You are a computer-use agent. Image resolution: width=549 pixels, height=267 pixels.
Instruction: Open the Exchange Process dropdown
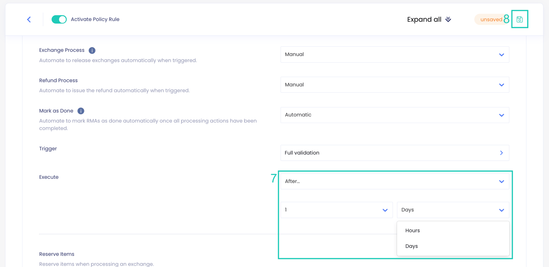(x=395, y=55)
